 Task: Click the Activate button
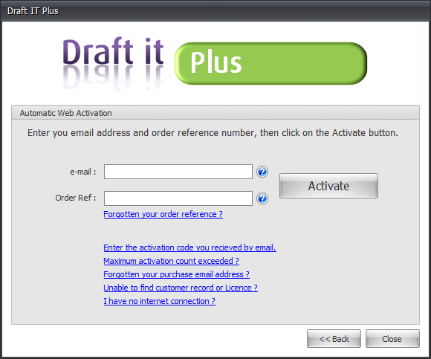coord(328,186)
